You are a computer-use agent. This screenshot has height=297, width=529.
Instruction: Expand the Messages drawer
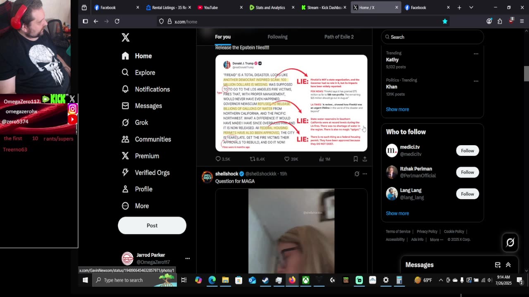pos(508,265)
